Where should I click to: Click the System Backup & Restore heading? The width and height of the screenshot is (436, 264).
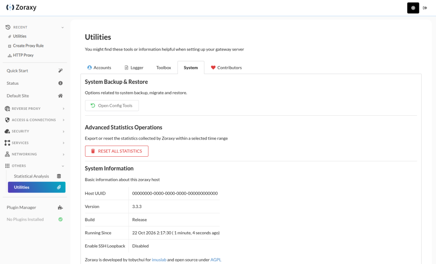click(x=116, y=82)
